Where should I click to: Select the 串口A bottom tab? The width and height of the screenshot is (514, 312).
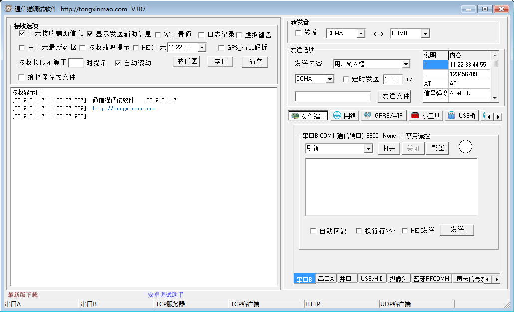pos(326,279)
